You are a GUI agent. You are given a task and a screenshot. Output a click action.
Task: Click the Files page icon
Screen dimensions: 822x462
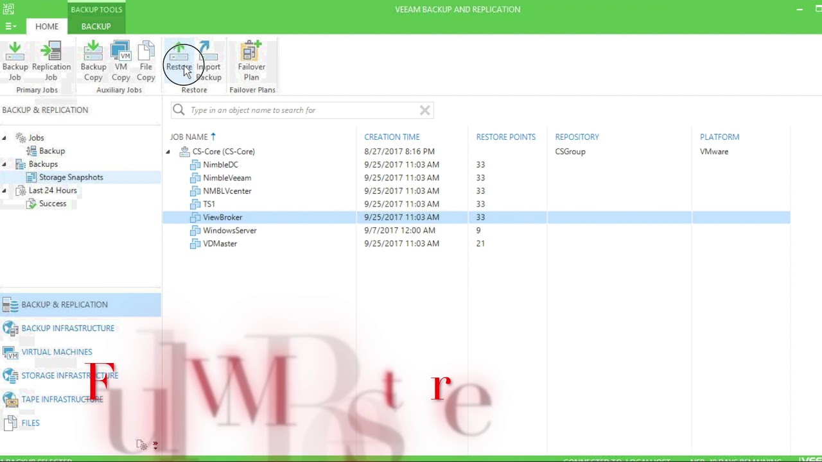point(10,424)
